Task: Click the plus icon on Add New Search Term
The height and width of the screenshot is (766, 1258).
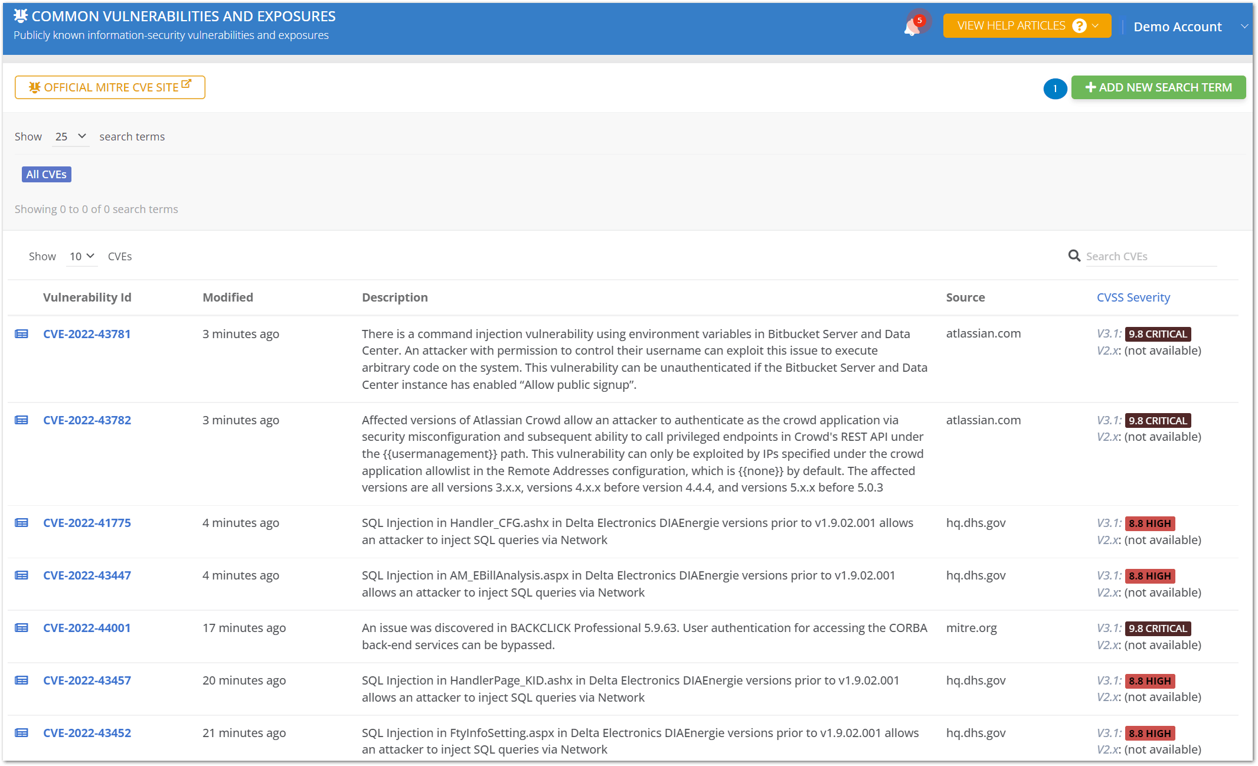Action: click(1090, 87)
